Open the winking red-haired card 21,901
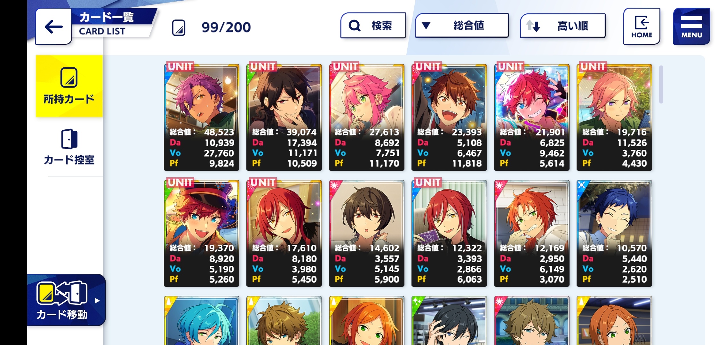 532,117
